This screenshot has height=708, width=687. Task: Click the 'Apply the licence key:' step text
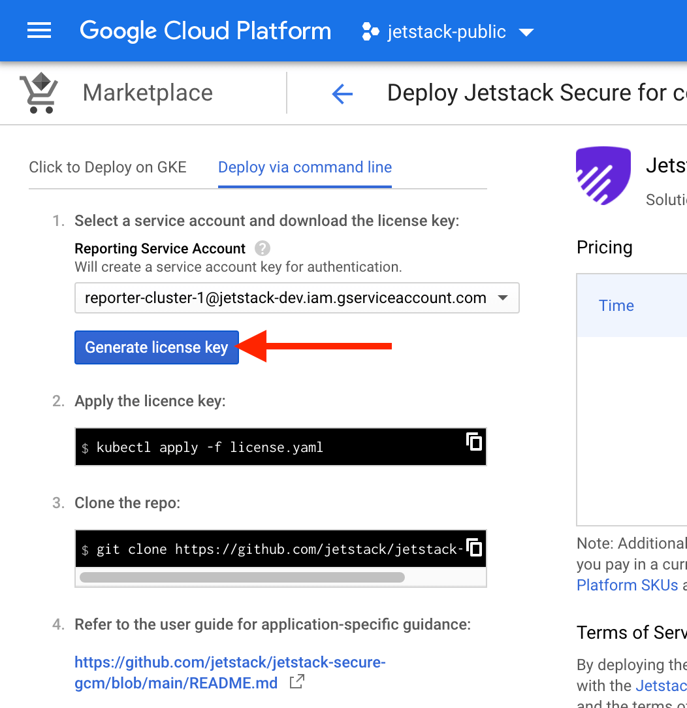150,401
